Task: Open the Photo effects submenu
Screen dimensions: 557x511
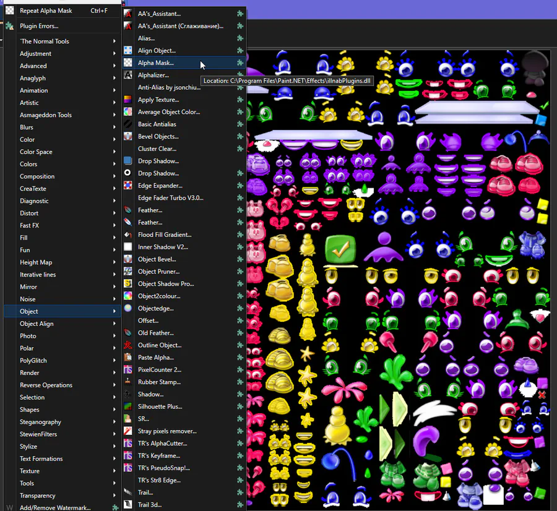Action: click(x=63, y=336)
